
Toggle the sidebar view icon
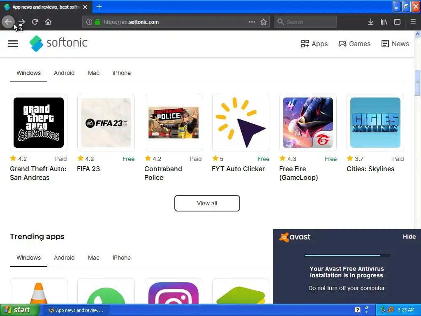coord(397,22)
